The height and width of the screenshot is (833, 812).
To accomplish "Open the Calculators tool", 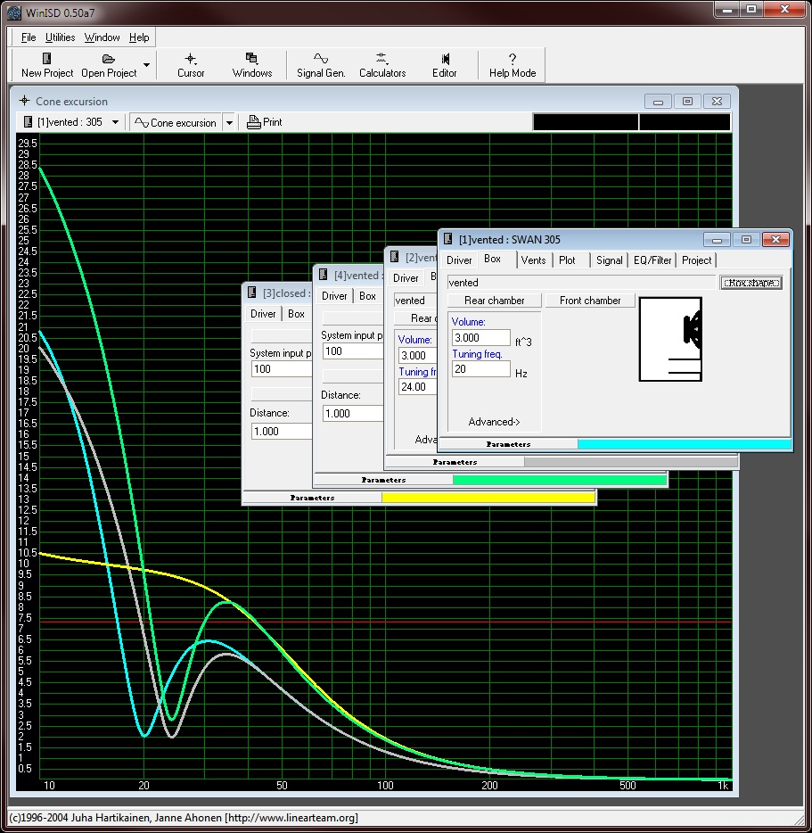I will click(x=382, y=65).
